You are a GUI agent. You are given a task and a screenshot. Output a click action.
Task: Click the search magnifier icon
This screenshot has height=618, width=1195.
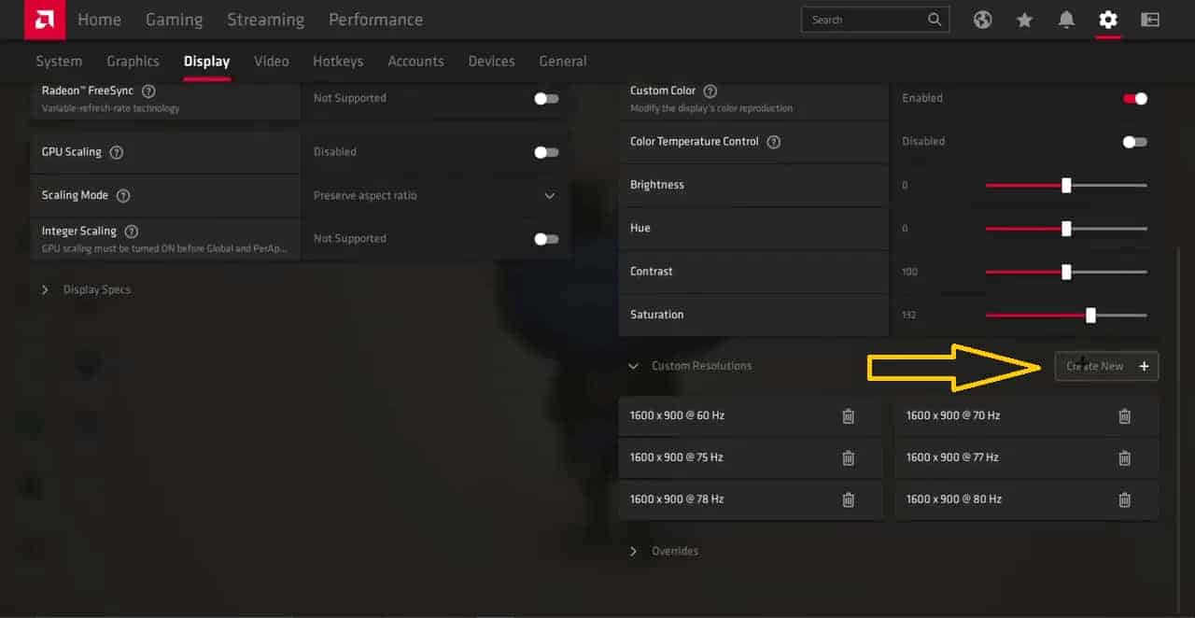click(935, 19)
